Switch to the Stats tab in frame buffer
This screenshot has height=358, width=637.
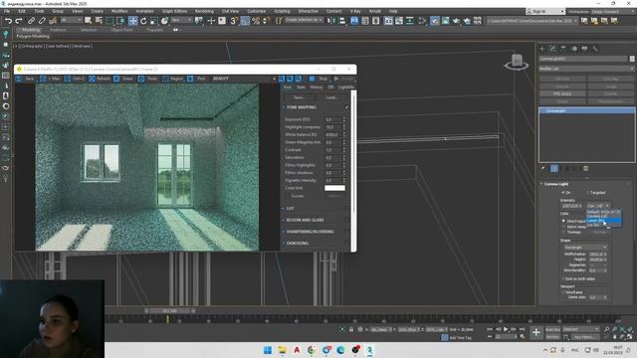tap(301, 88)
